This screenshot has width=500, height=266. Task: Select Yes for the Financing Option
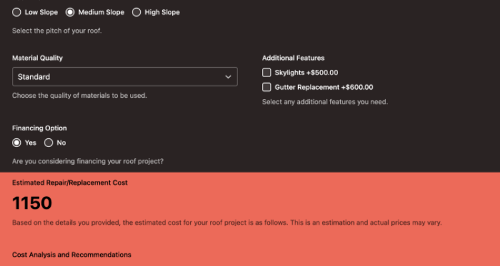pyautogui.click(x=17, y=142)
